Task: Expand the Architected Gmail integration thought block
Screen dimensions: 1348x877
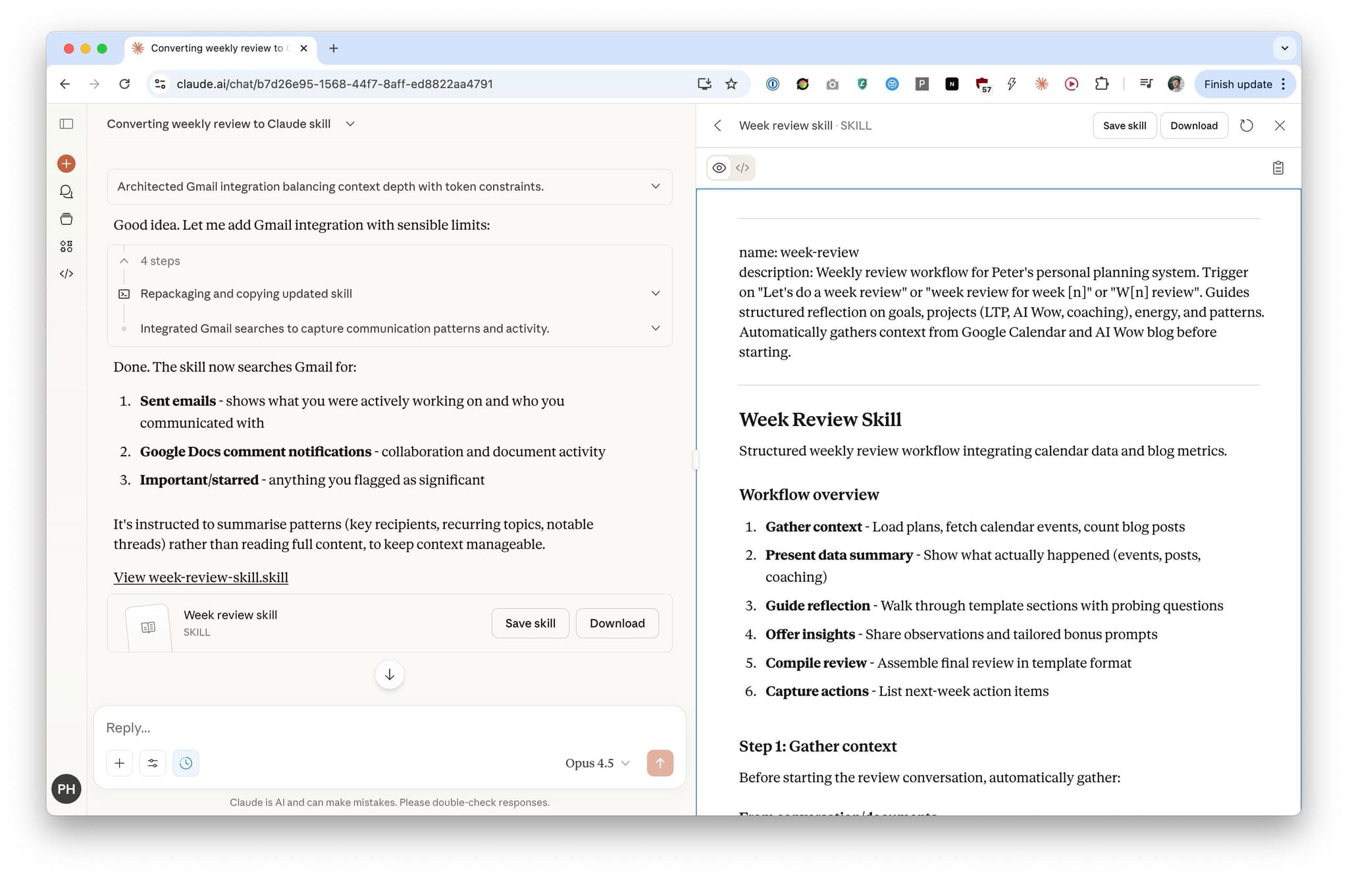Action: pyautogui.click(x=655, y=186)
